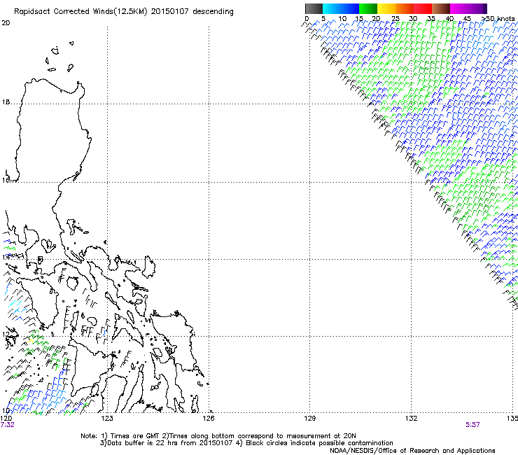Click the cyan-blue 5-15 knots color band
Viewport: 518px width, 455px height.
click(341, 8)
